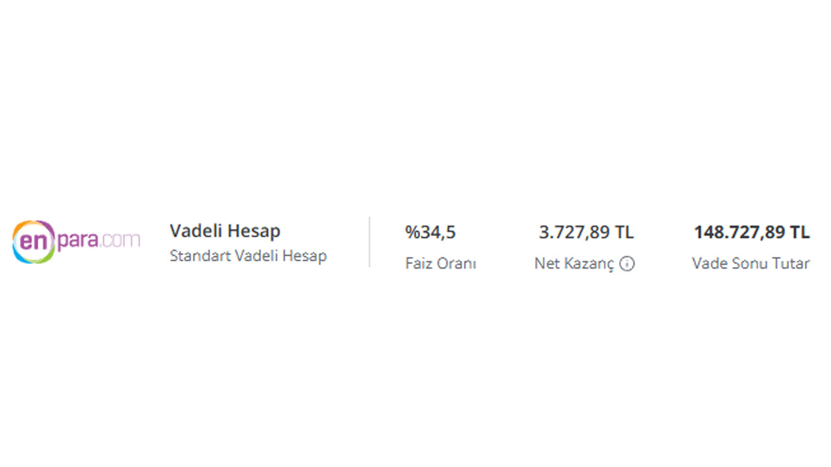Click the orange-green circle in the Enpara logo
Image resolution: width=831 pixels, height=467 pixels.
coord(34,242)
